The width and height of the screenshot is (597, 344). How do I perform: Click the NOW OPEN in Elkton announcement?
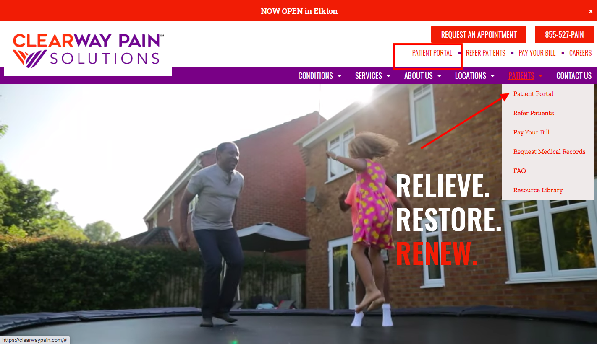299,11
